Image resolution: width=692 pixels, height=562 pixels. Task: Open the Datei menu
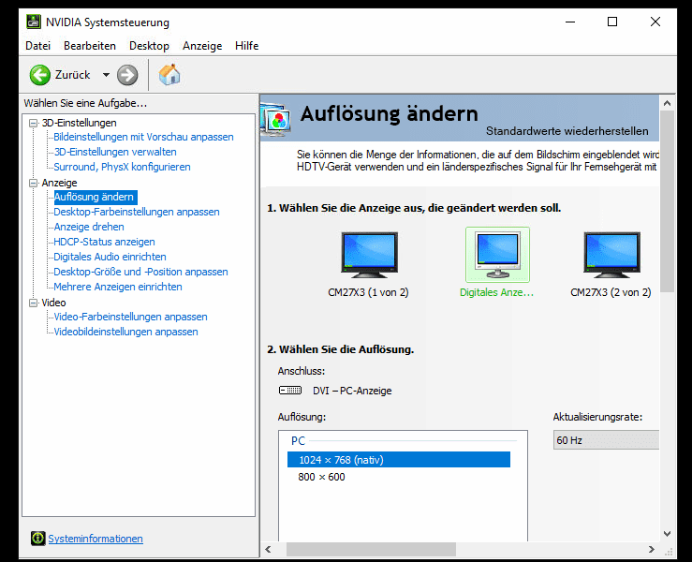38,46
